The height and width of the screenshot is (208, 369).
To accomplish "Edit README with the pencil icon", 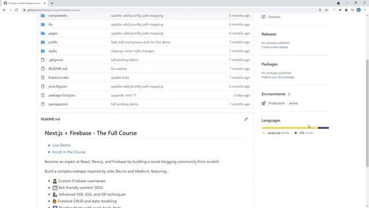I will coord(246,120).
